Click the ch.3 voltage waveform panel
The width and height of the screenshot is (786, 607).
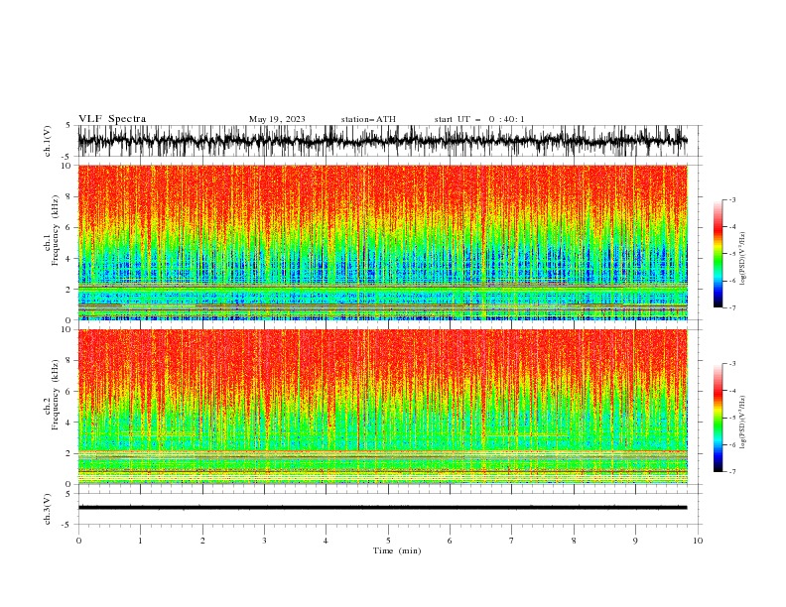tap(389, 509)
